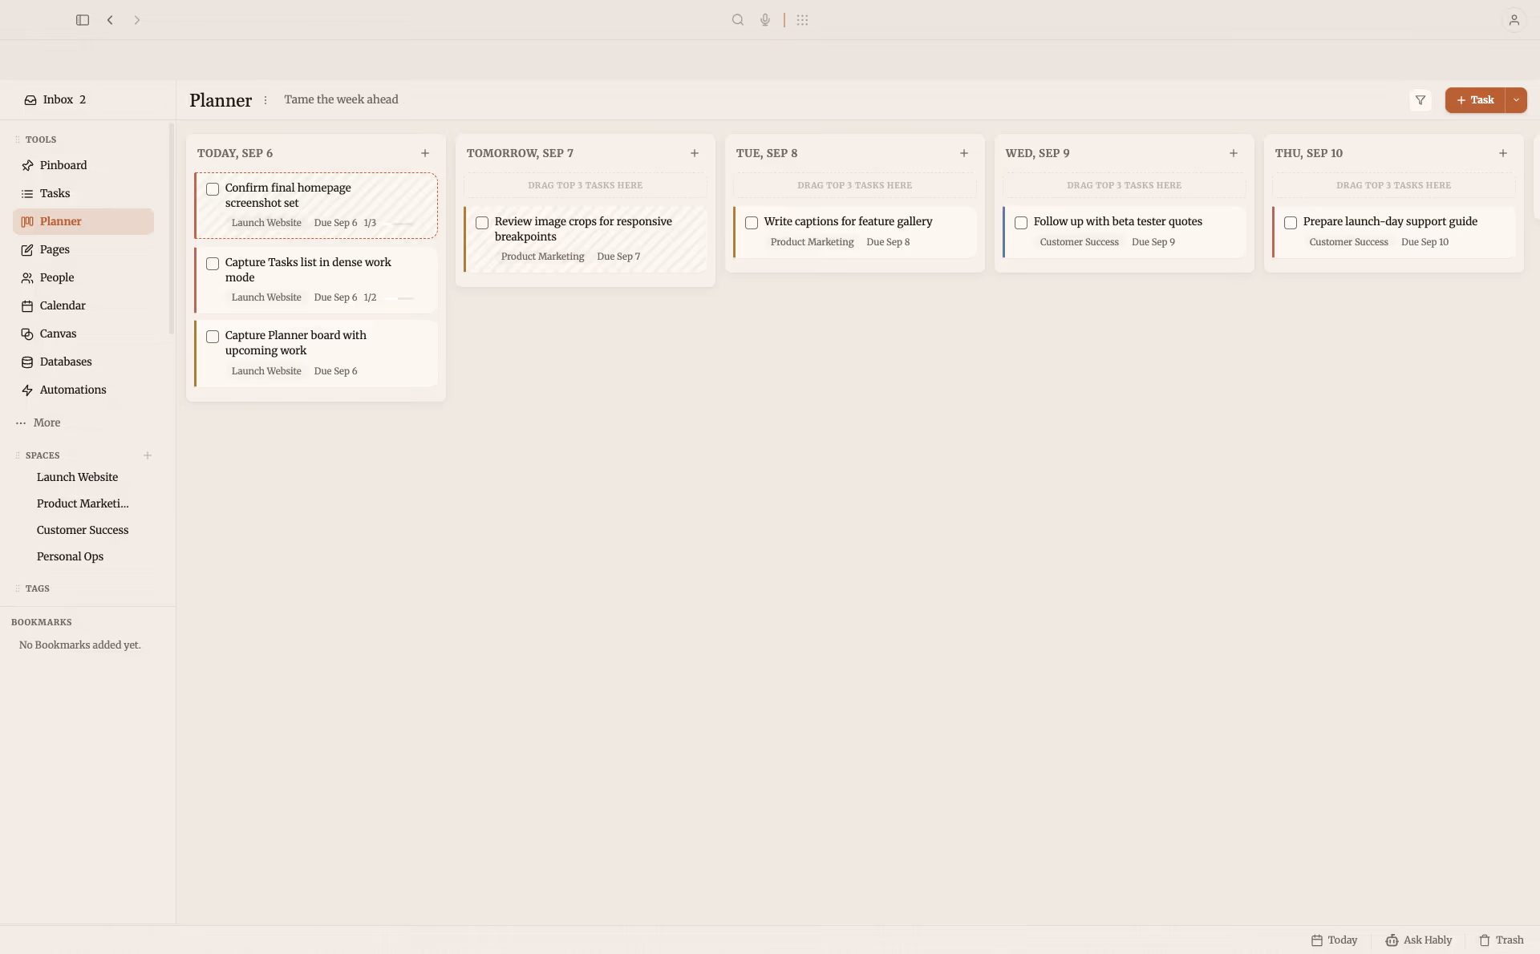Open the Launch Website space
Image resolution: width=1540 pixels, height=954 pixels.
tap(77, 477)
